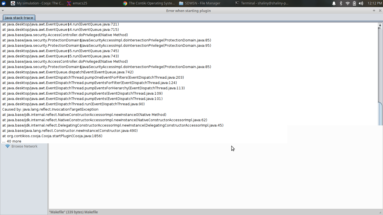The height and width of the screenshot is (215, 383).
Task: Click the EventQueue$5.run(EventQueue.java:745) line
Action: [61, 51]
